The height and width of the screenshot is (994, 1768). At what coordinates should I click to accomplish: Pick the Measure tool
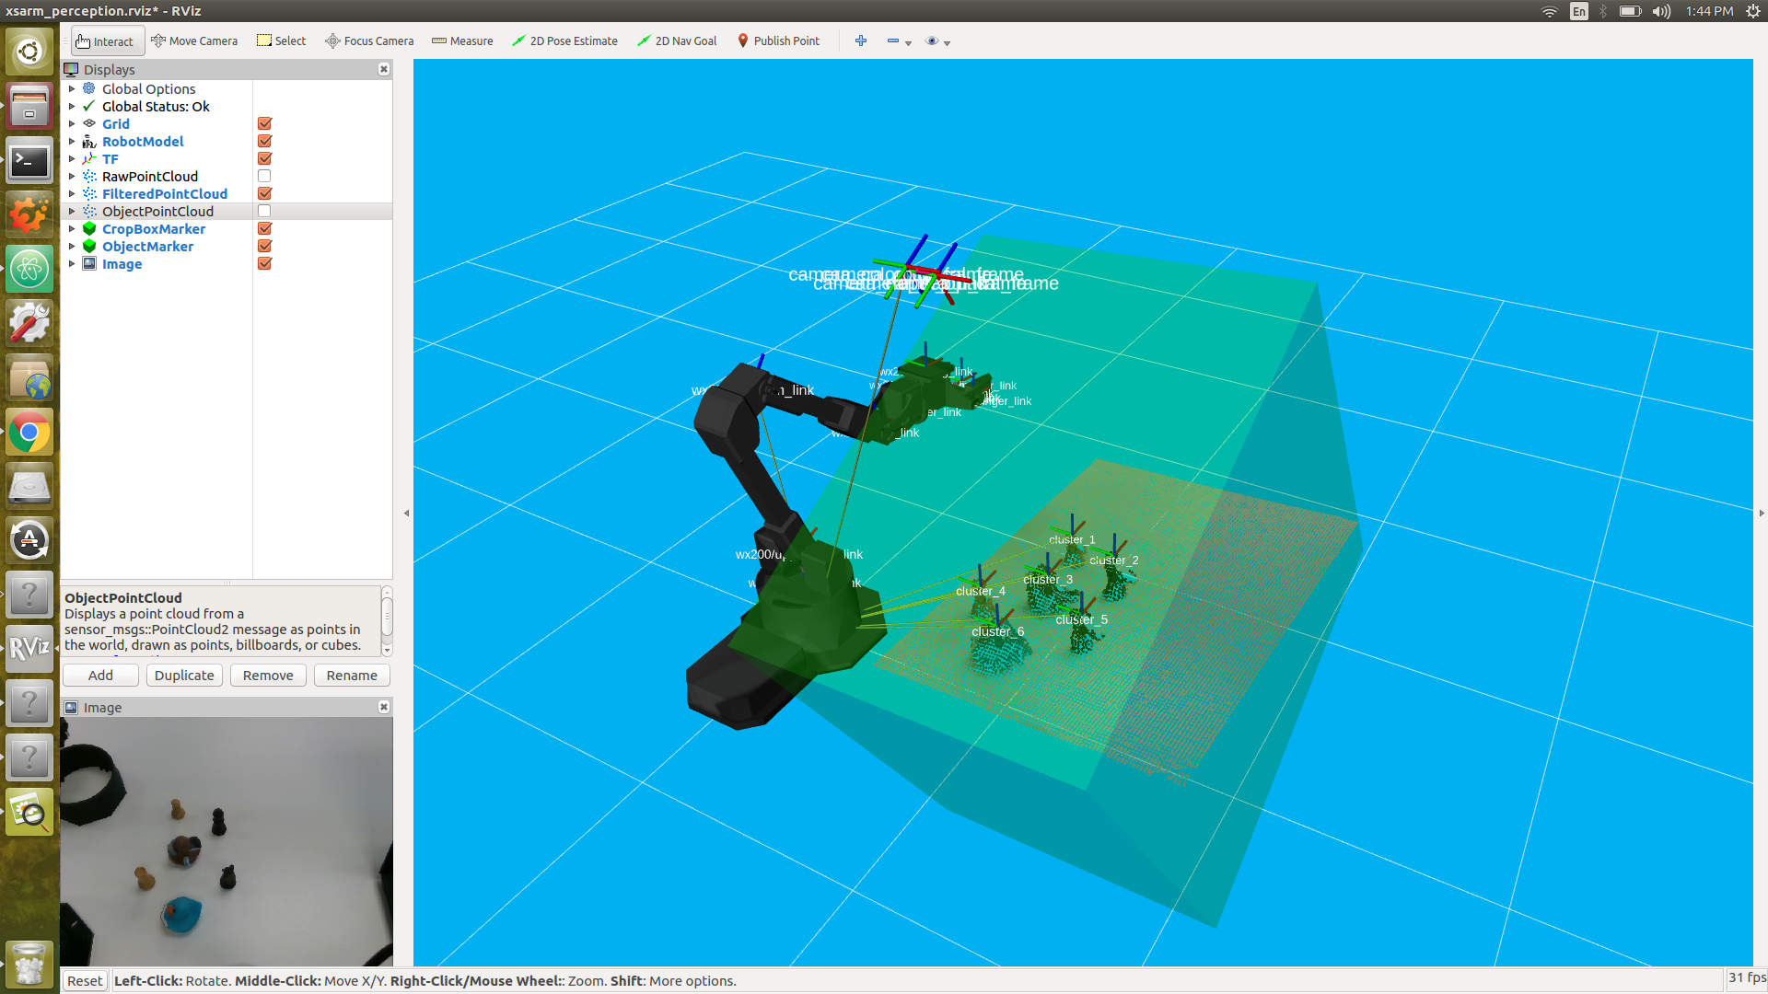(462, 41)
